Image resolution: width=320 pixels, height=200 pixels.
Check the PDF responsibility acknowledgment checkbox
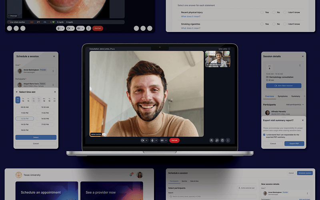point(264,135)
